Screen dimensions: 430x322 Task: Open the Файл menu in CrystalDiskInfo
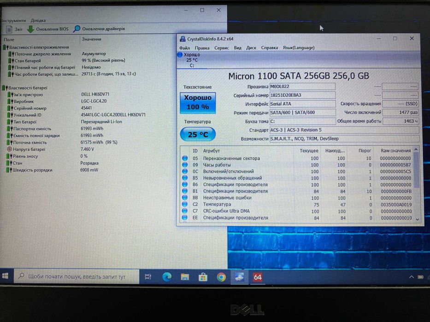click(184, 48)
